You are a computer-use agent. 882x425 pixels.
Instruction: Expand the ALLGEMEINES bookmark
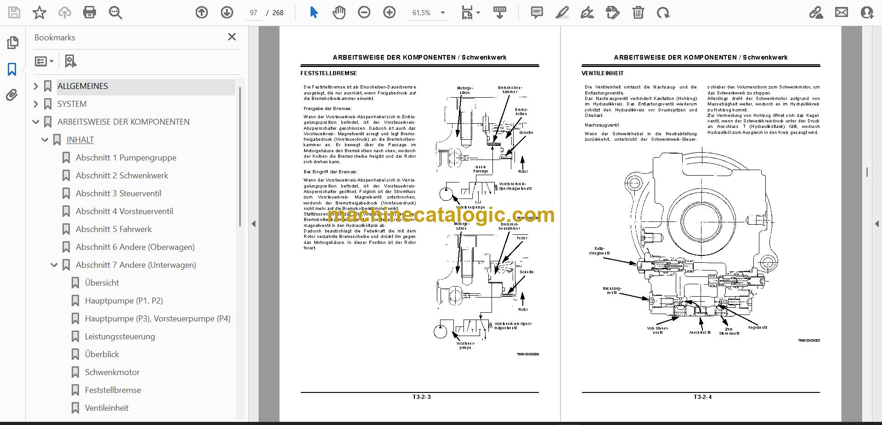click(36, 86)
